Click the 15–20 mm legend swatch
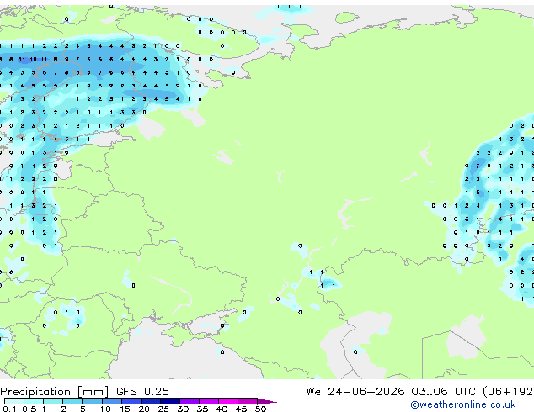 click(131, 401)
